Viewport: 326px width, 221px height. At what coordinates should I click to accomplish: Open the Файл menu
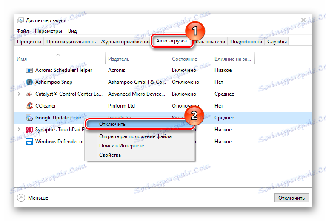point(23,31)
